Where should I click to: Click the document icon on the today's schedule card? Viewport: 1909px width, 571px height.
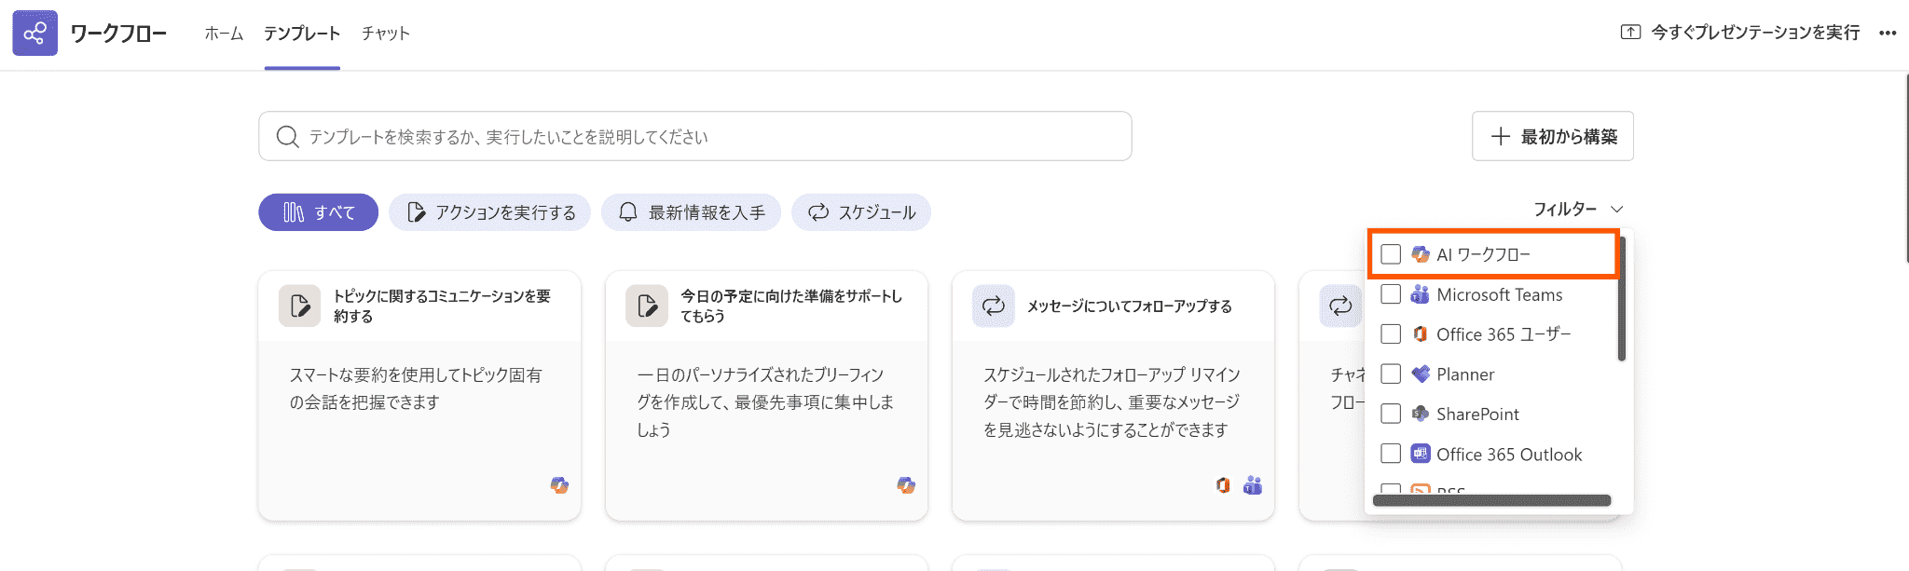(647, 306)
